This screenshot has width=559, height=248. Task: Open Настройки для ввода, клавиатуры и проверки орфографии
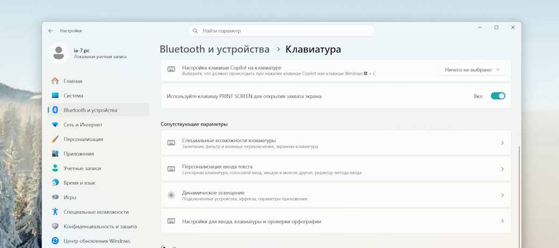coord(336,221)
